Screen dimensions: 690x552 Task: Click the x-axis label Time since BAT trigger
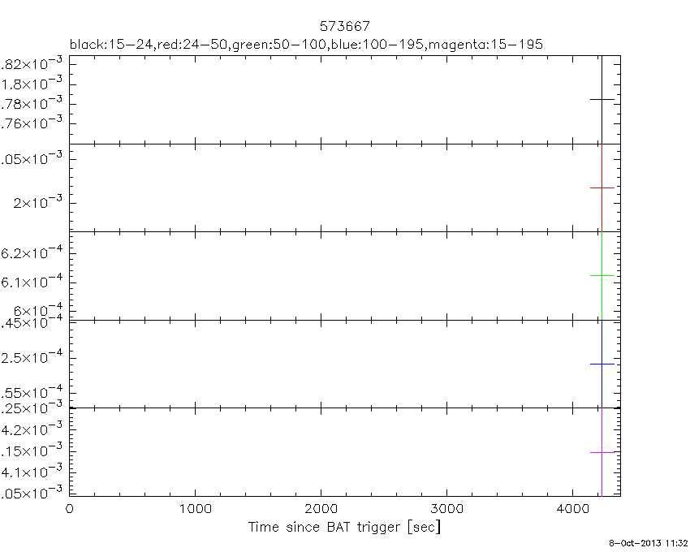[x=345, y=528]
